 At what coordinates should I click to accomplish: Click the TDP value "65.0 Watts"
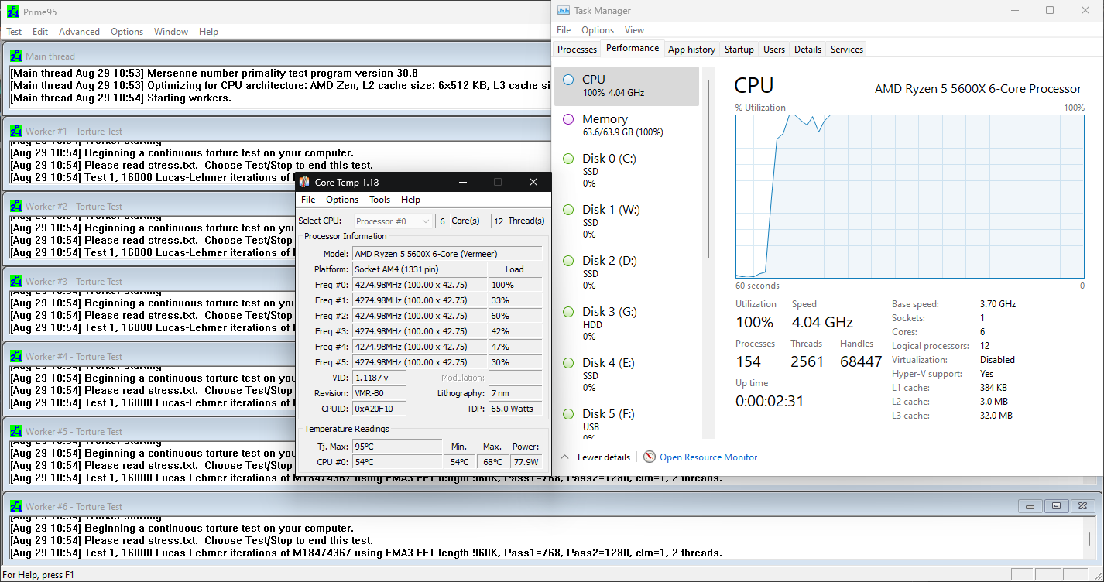point(514,409)
